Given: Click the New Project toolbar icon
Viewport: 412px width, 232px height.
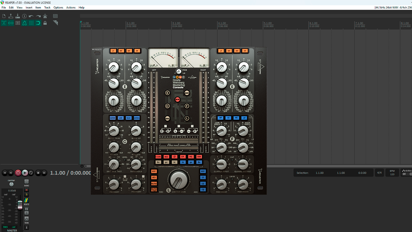Looking at the screenshot, I should (4, 16).
